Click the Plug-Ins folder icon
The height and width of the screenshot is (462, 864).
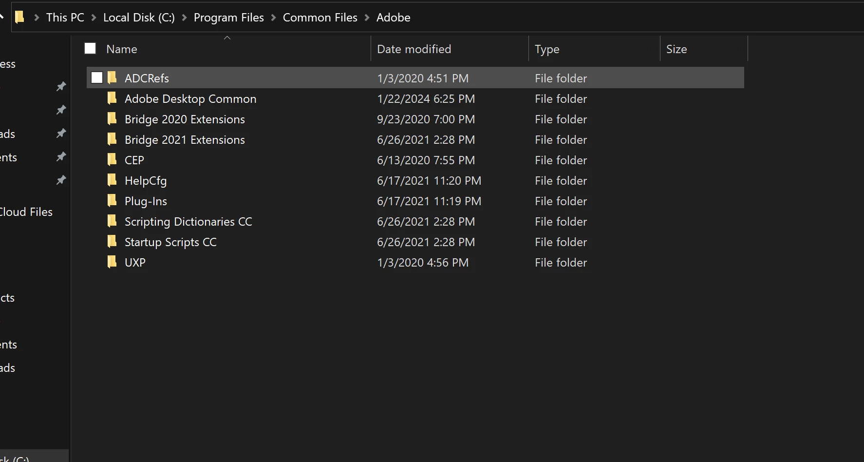tap(112, 200)
